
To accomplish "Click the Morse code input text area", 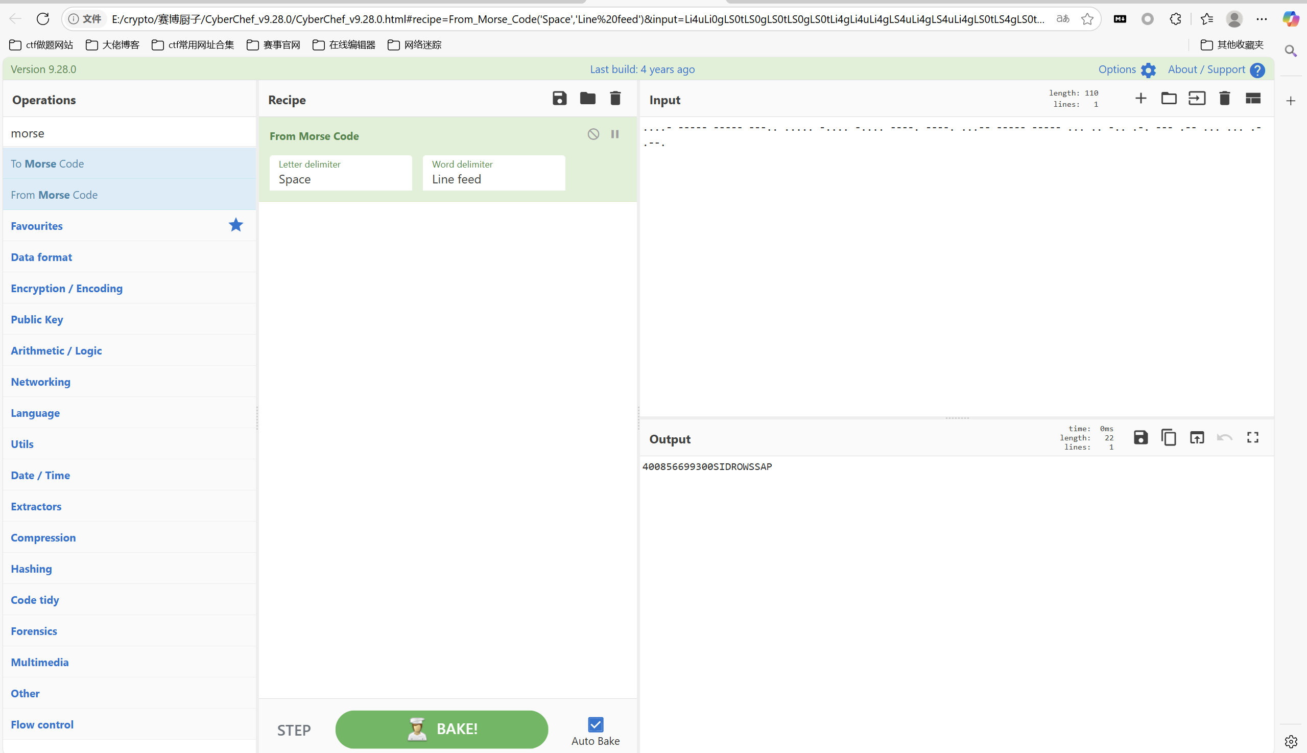I will coord(957,266).
